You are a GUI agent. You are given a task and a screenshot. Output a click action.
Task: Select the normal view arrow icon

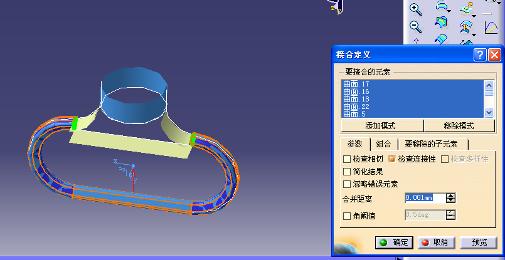tap(416, 41)
